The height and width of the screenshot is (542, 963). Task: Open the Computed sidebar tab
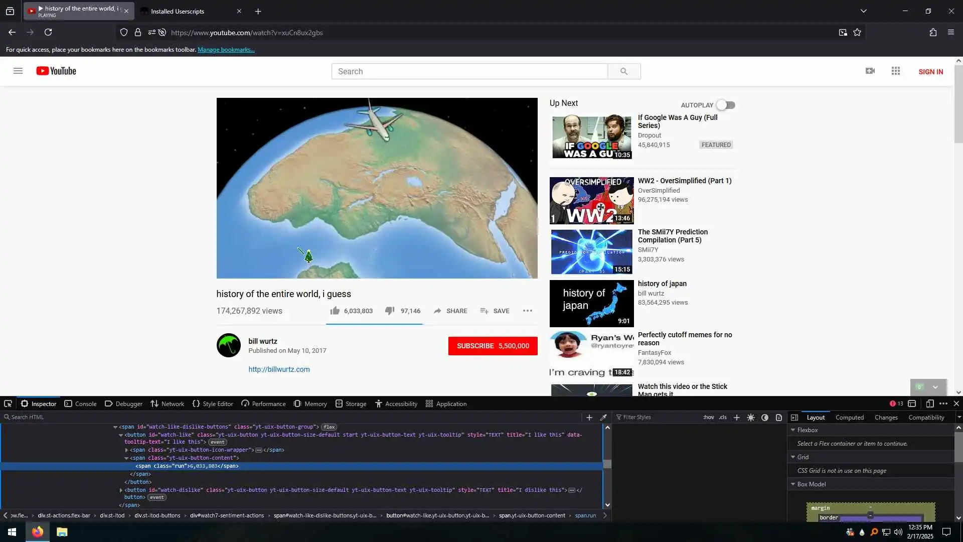849,417
